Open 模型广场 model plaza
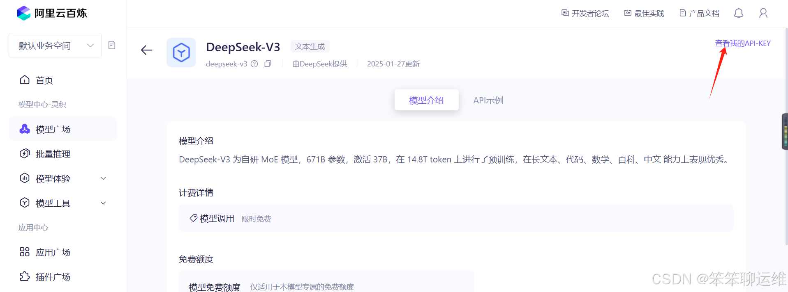The height and width of the screenshot is (292, 788). point(62,129)
